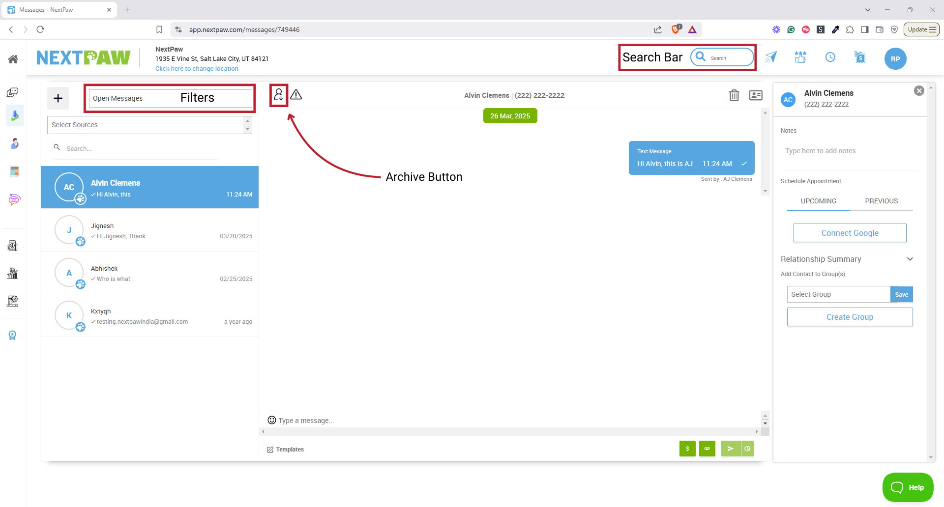Screen dimensions: 944x507
Task: Open the Home icon in the sidebar
Action: 13,59
